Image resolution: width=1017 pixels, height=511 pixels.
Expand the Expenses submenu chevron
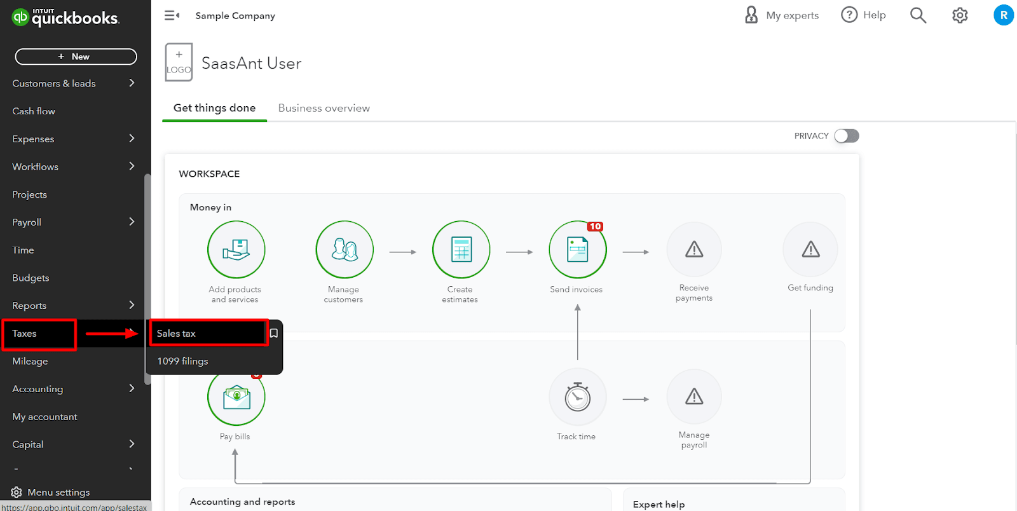(132, 138)
